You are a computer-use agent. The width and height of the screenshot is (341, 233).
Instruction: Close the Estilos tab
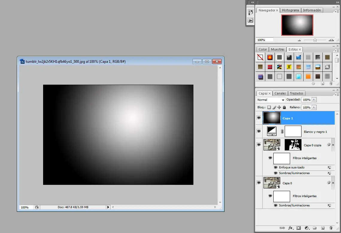point(300,50)
